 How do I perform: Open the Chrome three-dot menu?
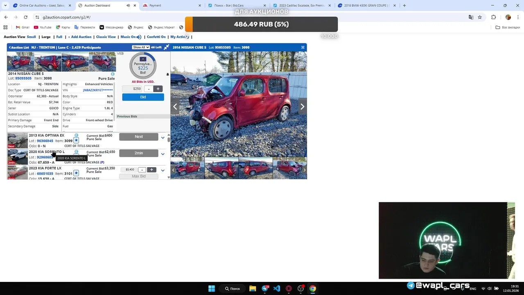click(518, 17)
